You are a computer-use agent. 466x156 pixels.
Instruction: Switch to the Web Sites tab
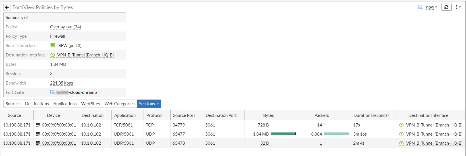(x=90, y=104)
